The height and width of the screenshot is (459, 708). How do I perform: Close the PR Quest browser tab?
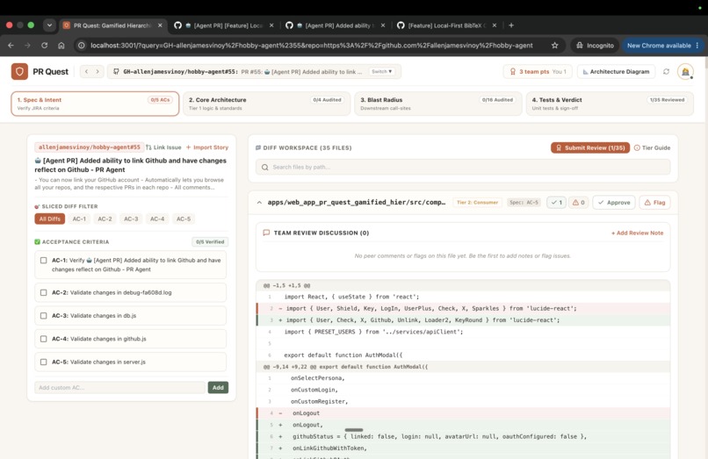point(160,25)
